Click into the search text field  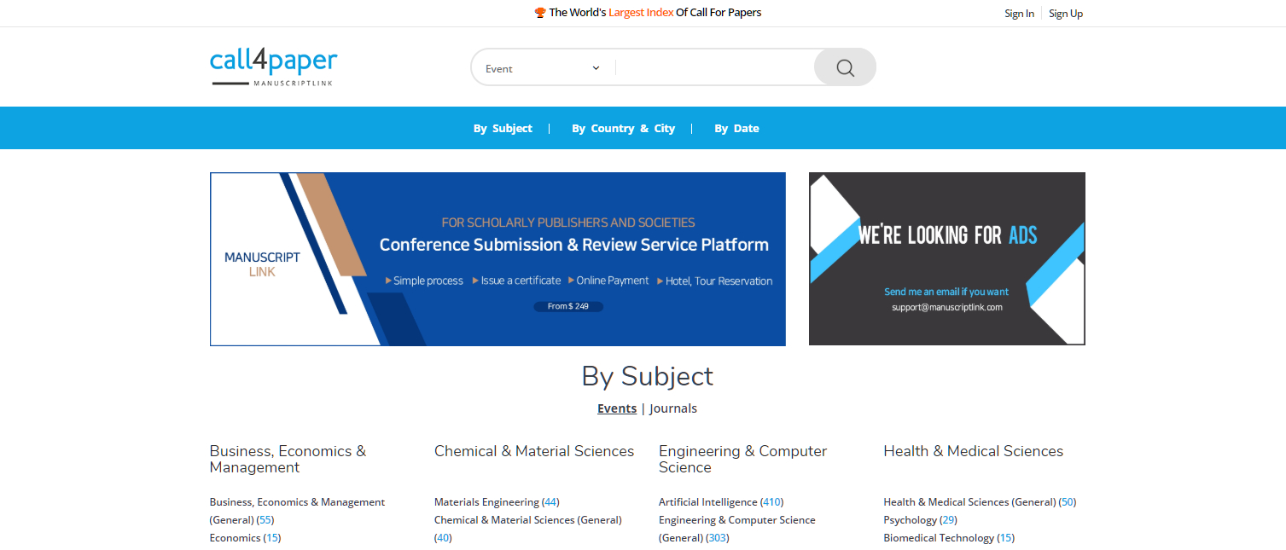point(714,68)
